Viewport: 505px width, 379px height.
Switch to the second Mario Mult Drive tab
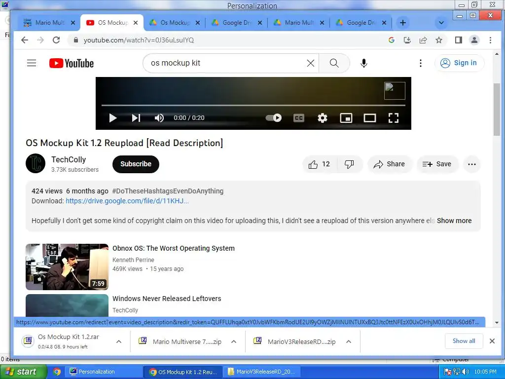pyautogui.click(x=299, y=23)
